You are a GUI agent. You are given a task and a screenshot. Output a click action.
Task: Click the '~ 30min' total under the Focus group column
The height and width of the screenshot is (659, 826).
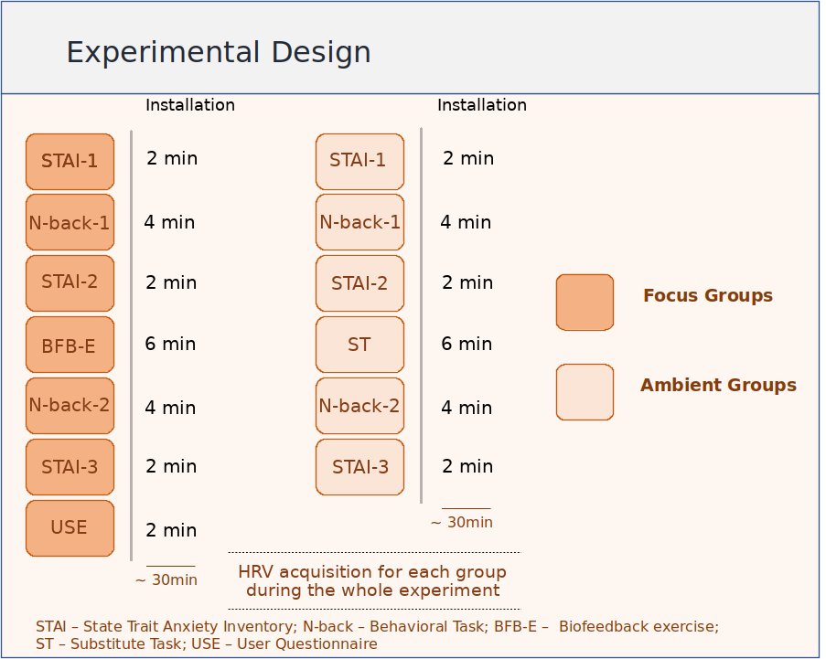point(166,579)
